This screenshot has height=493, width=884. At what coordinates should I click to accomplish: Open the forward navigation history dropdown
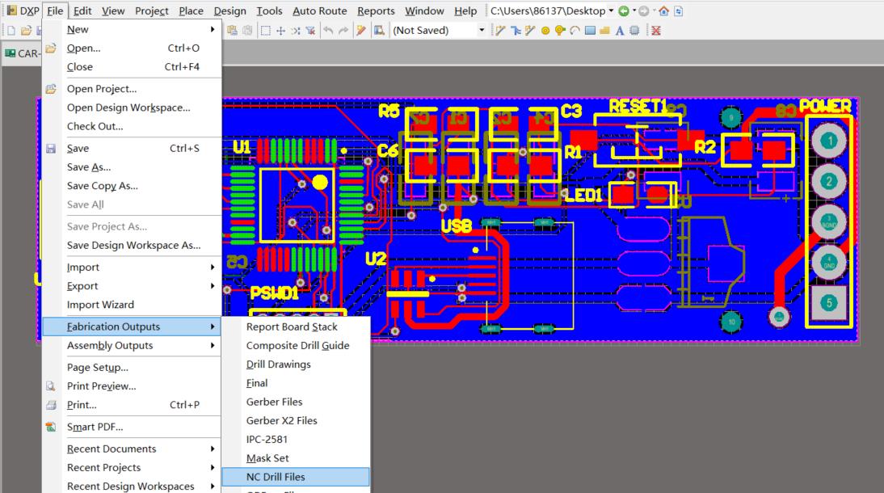click(x=654, y=11)
